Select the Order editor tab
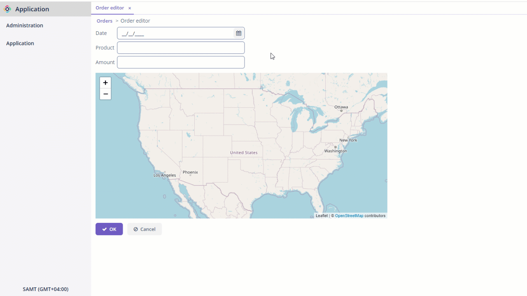Image resolution: width=527 pixels, height=296 pixels. point(110,8)
